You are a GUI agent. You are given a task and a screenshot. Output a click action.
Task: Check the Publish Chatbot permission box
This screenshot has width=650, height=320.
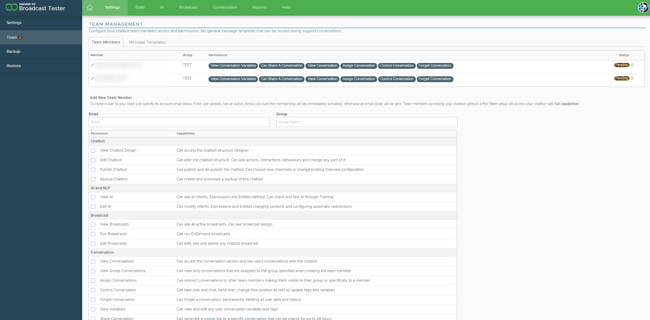93,170
